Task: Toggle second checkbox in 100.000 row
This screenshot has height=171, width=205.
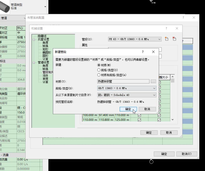Action: (159, 115)
